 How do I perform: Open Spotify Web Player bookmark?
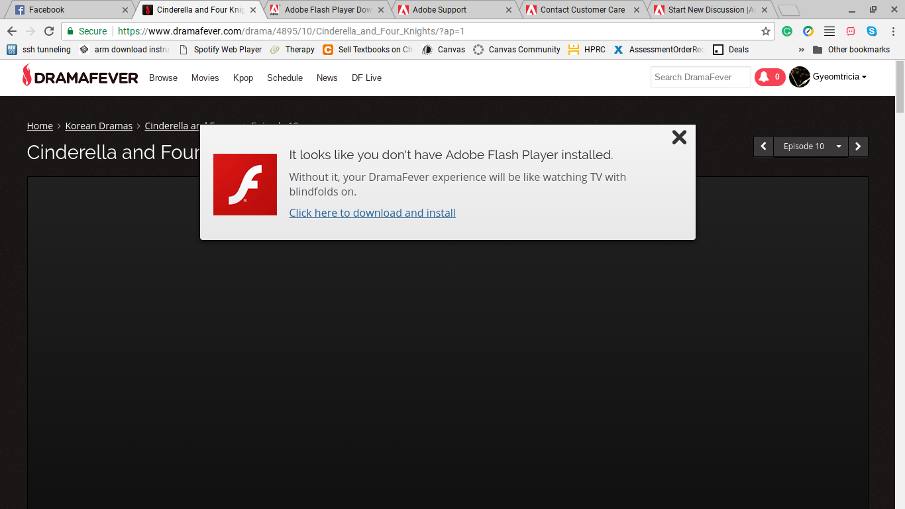tap(221, 50)
